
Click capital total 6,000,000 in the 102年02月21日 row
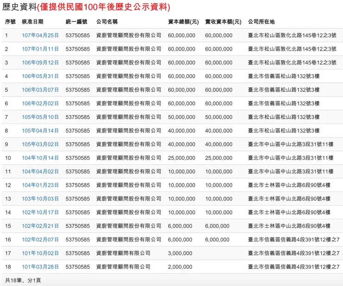click(x=180, y=226)
